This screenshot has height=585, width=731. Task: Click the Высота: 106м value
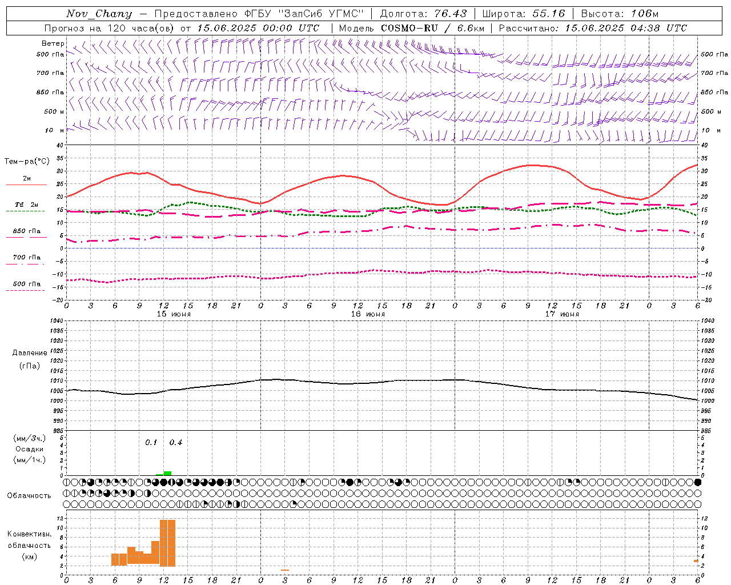pos(620,14)
